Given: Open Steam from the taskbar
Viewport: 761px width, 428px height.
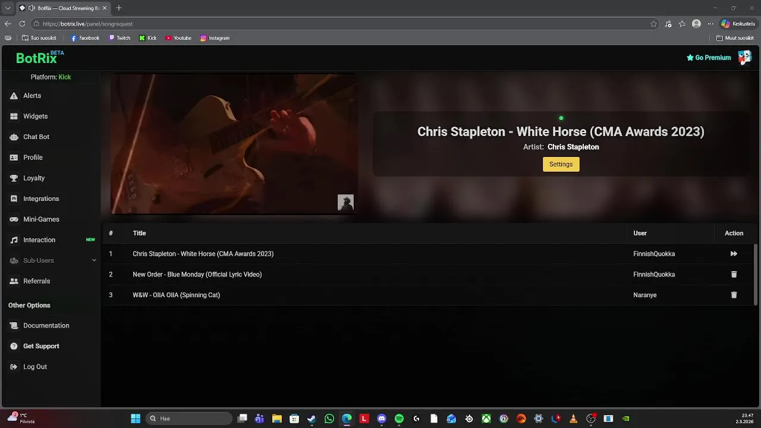Looking at the screenshot, I should point(312,418).
